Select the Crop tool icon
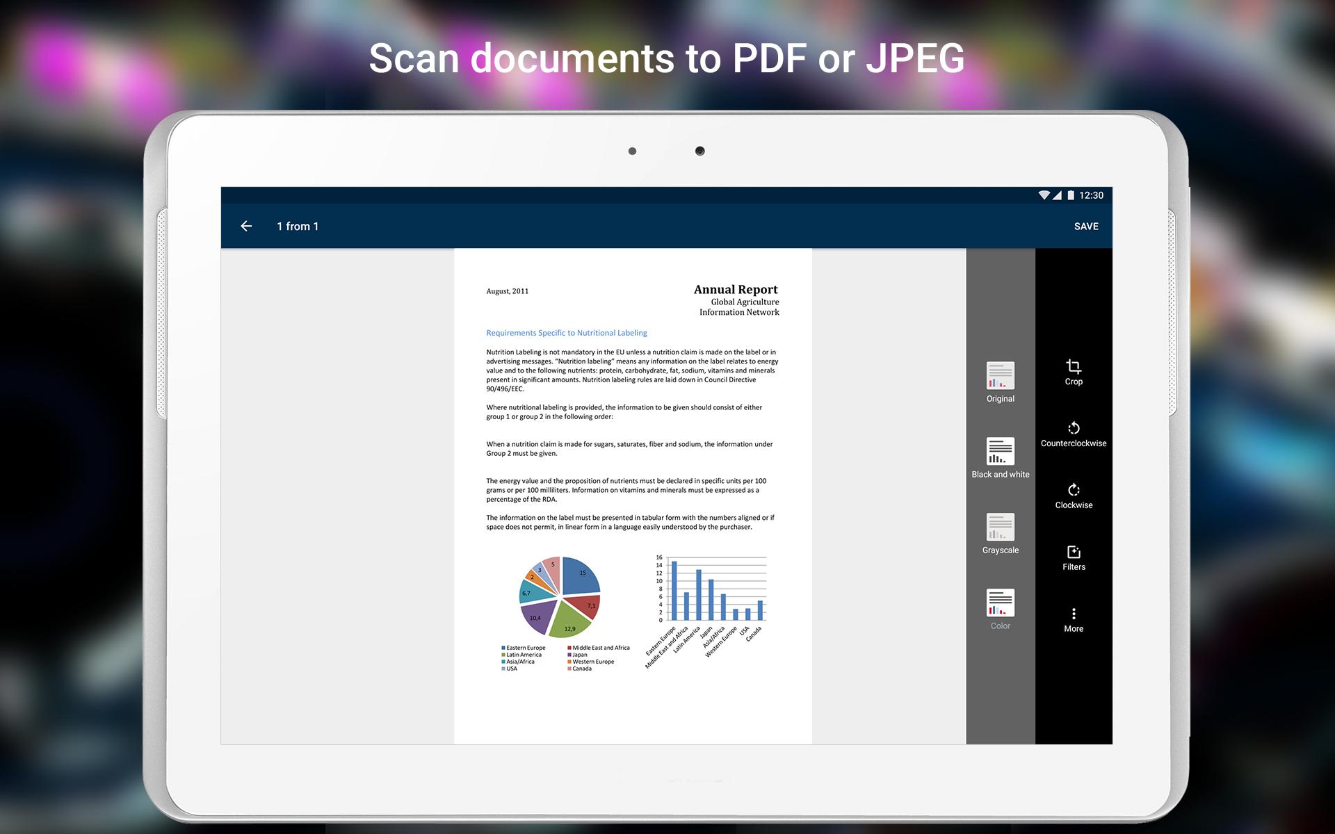Viewport: 1335px width, 834px height. (x=1074, y=366)
